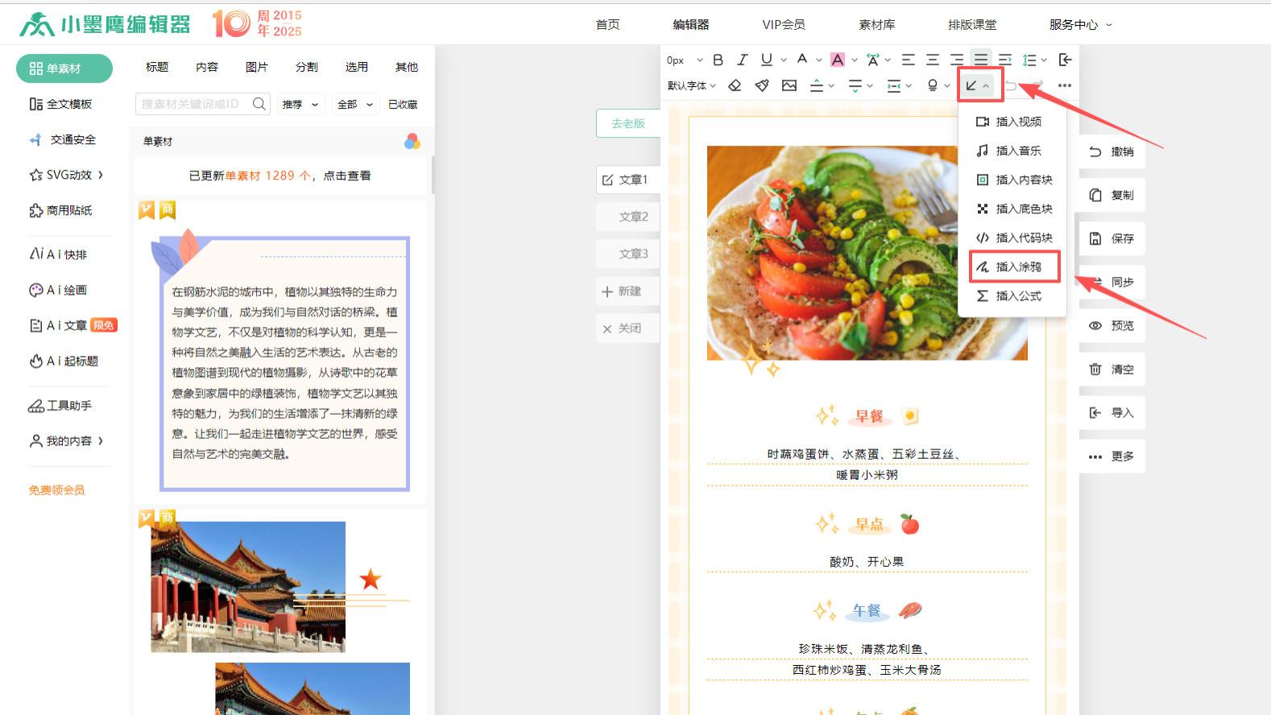Viewport: 1271px width, 715px height.
Task: Open 首页 in top navigation
Action: [607, 25]
